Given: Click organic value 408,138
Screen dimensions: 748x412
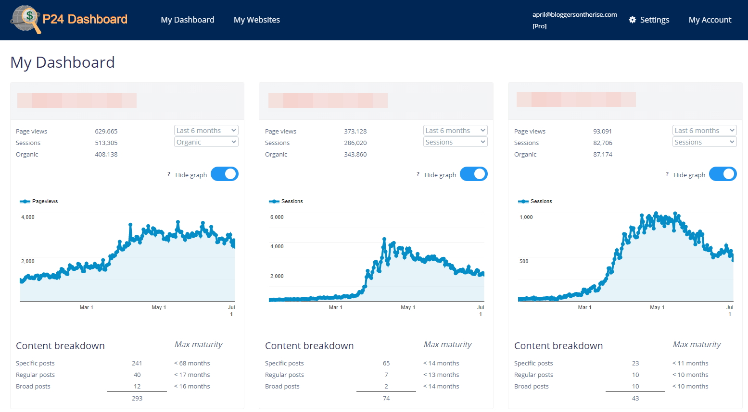Looking at the screenshot, I should 106,154.
